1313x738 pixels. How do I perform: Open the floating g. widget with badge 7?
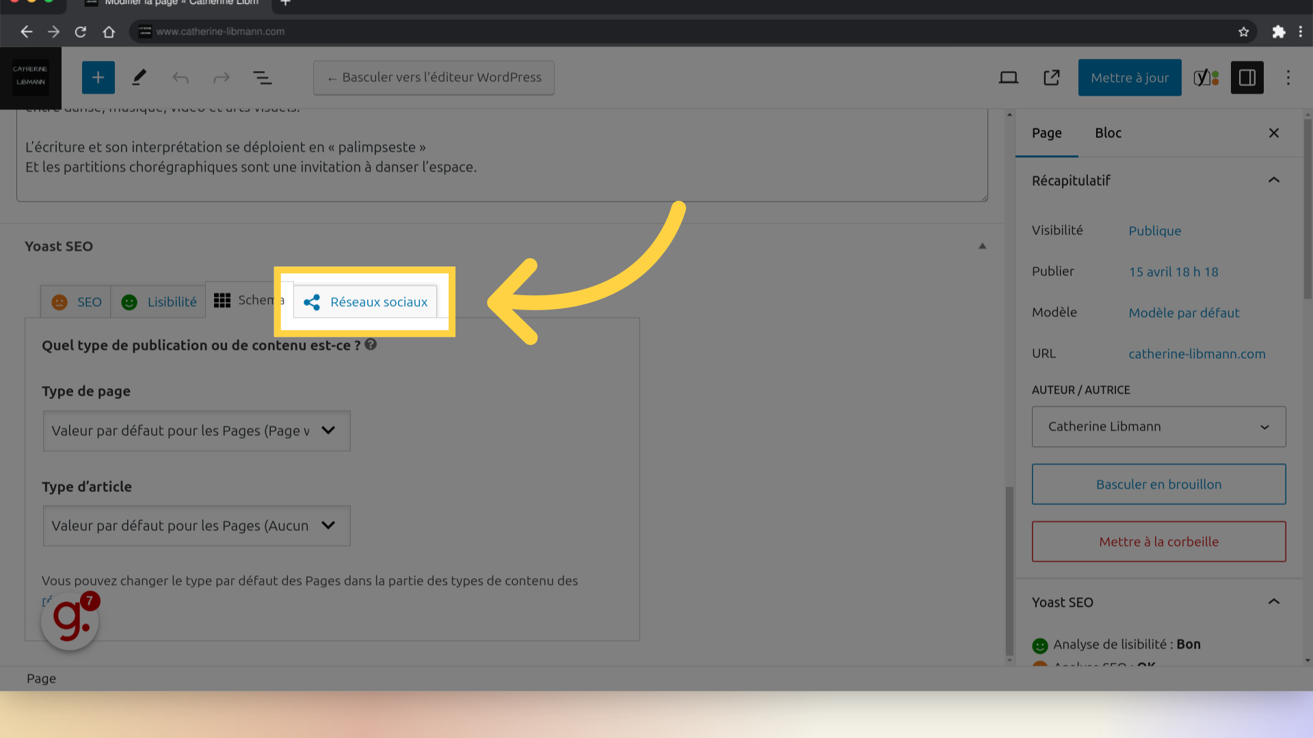tap(70, 620)
